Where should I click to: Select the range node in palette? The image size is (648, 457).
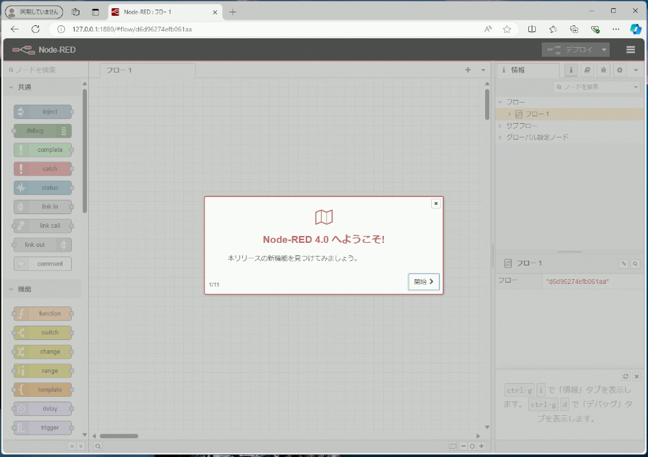(x=42, y=371)
